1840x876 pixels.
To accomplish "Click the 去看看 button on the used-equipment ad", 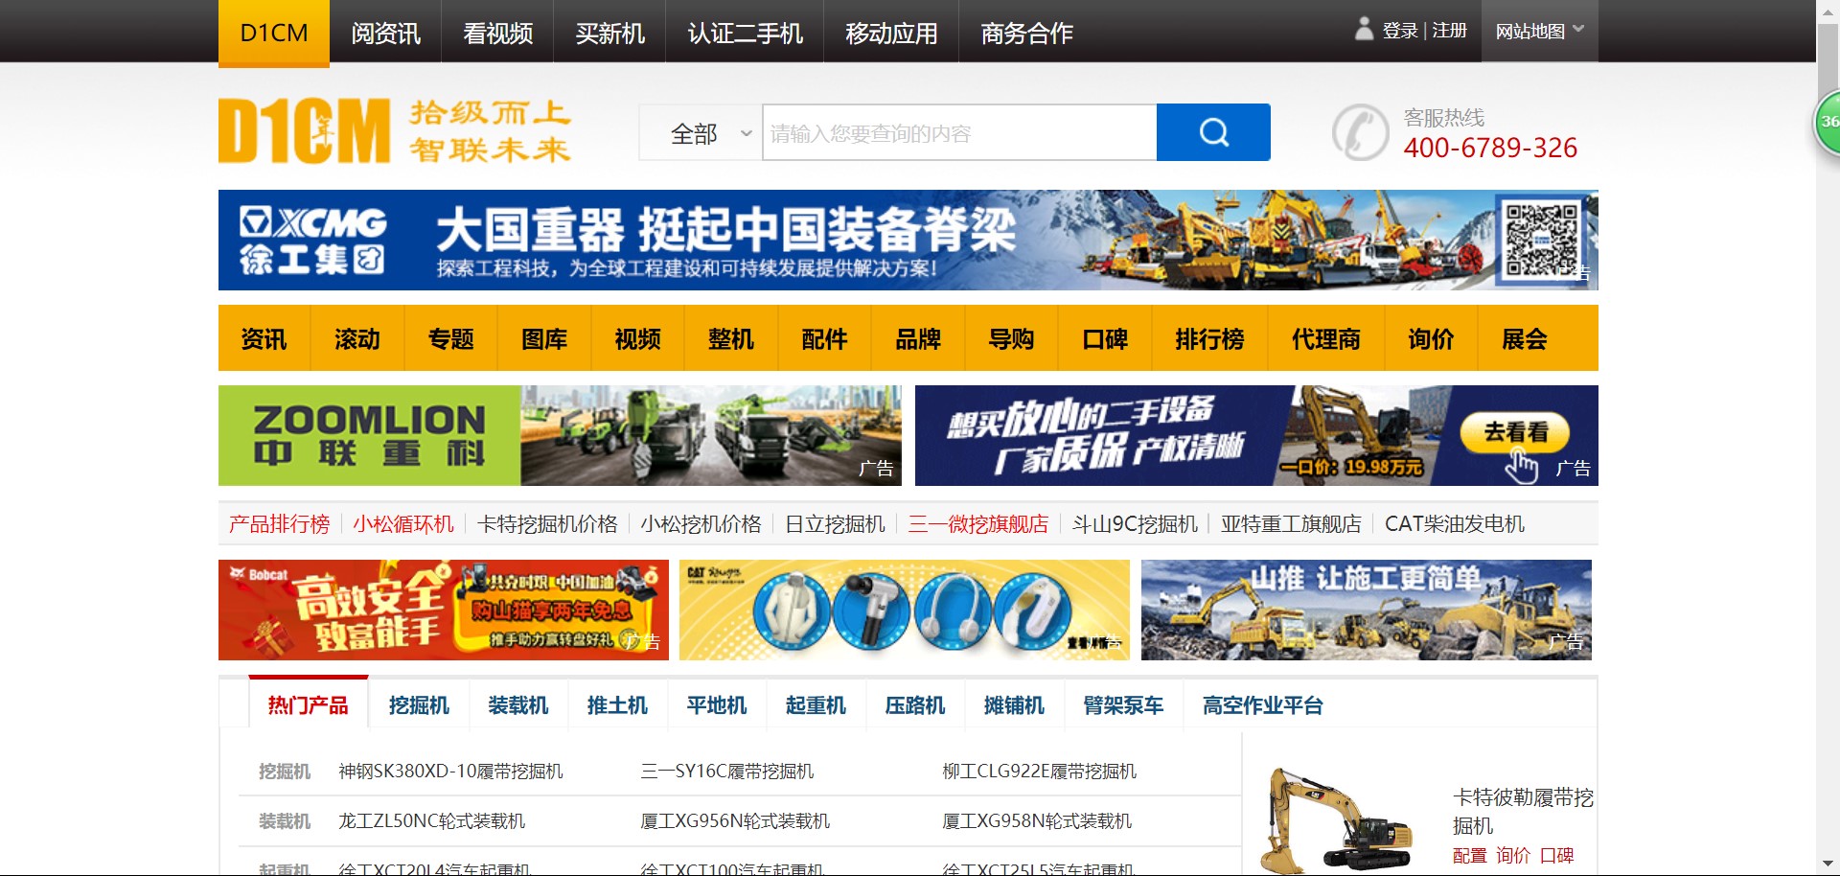I will pyautogui.click(x=1515, y=432).
